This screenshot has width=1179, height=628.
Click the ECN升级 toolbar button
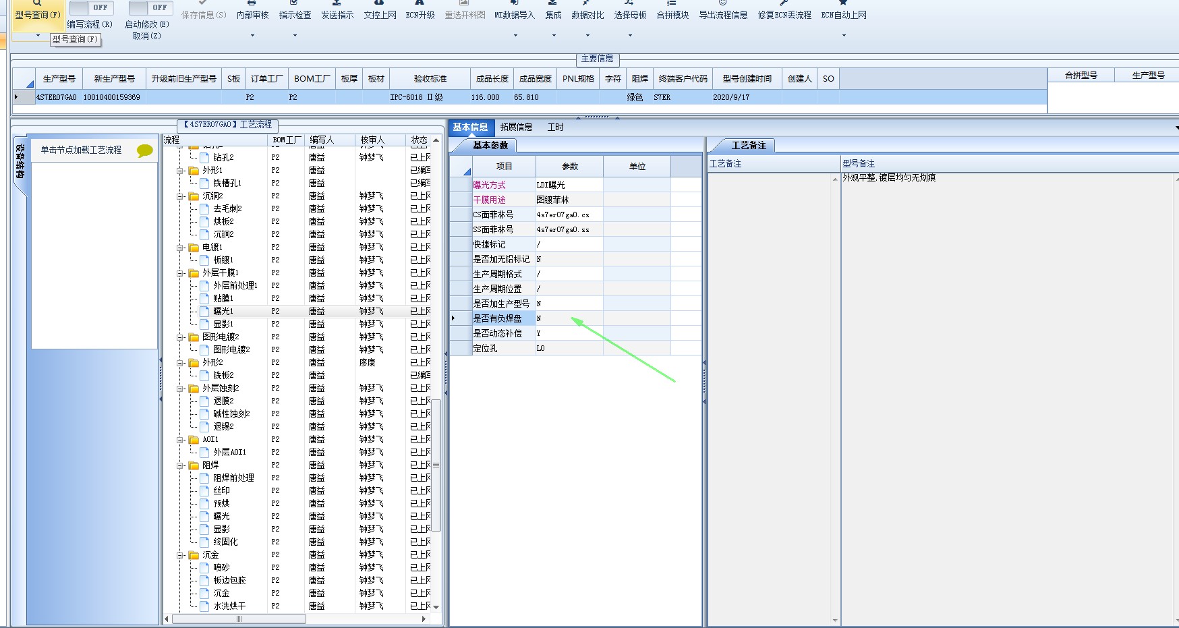[420, 11]
